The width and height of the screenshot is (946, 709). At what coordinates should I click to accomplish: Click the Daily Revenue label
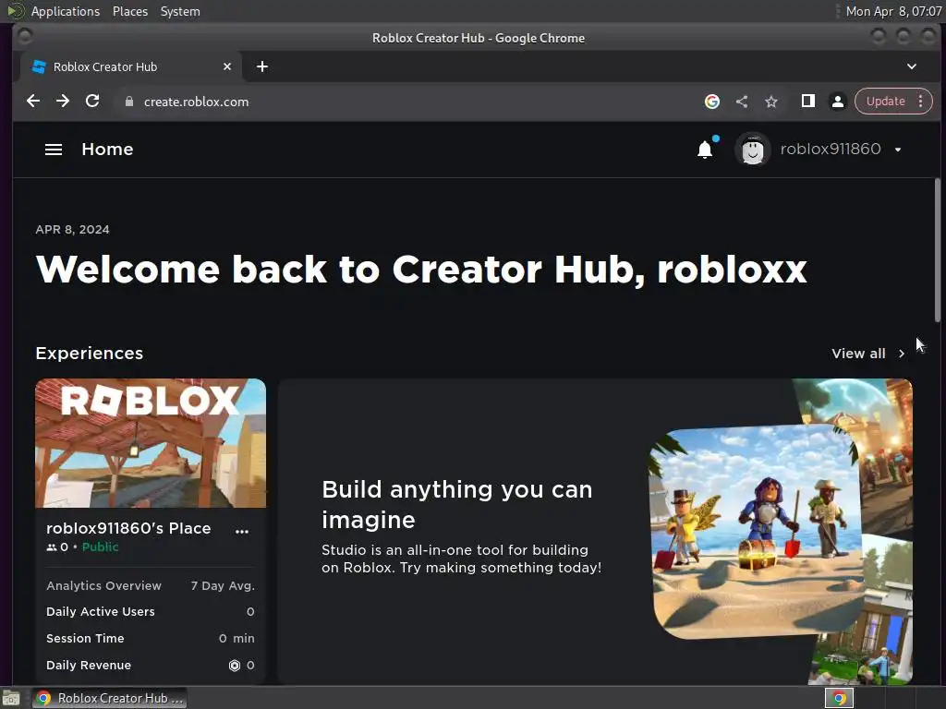tap(89, 665)
